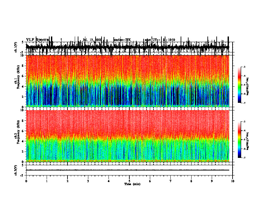Click the '8' tick on ch.2 frequency axis

(23, 121)
